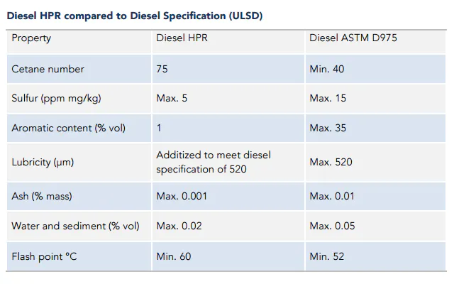This screenshot has width=454, height=284.
Task: Click the Max. 15 sulfur cell
Action: click(328, 99)
